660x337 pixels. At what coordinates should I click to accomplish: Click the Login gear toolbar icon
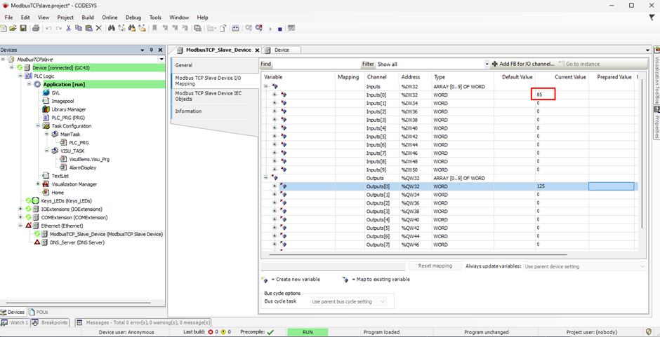(x=249, y=28)
